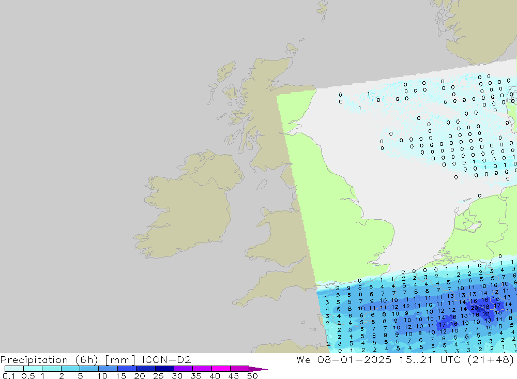Viewport: 517px width, 379px height.
Task: Click the '20' mm value on the map
Action: (x=475, y=308)
